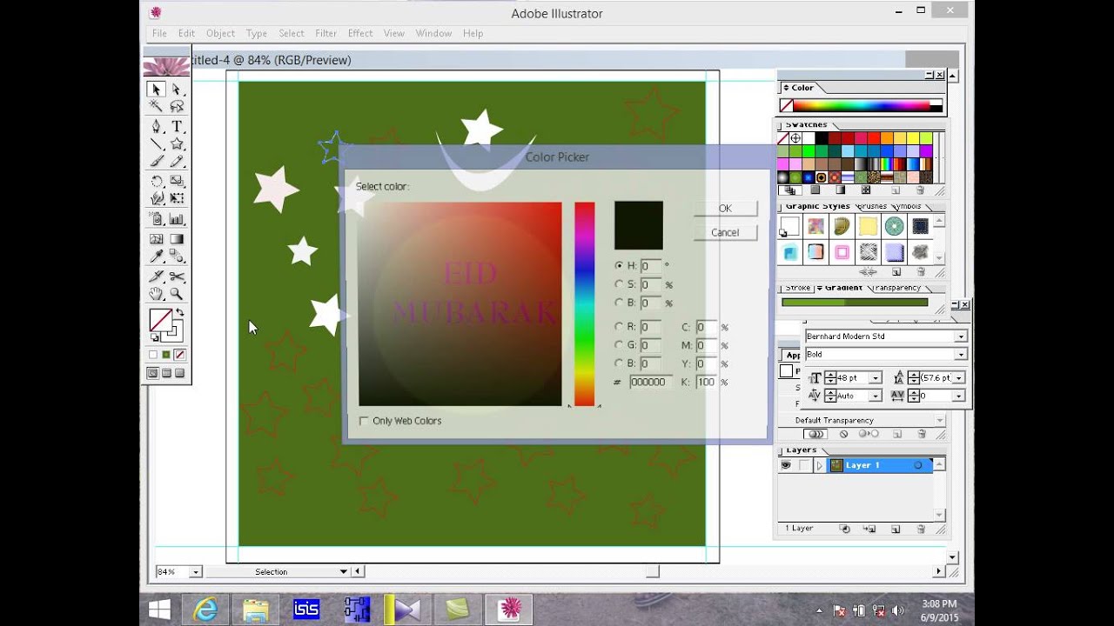Open the font style dropdown showing Bold
1114x626 pixels.
pyautogui.click(x=961, y=355)
